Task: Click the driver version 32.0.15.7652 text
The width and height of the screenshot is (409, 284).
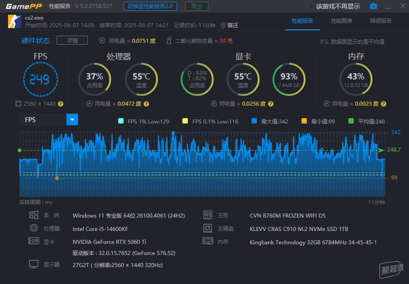Action: click(124, 253)
